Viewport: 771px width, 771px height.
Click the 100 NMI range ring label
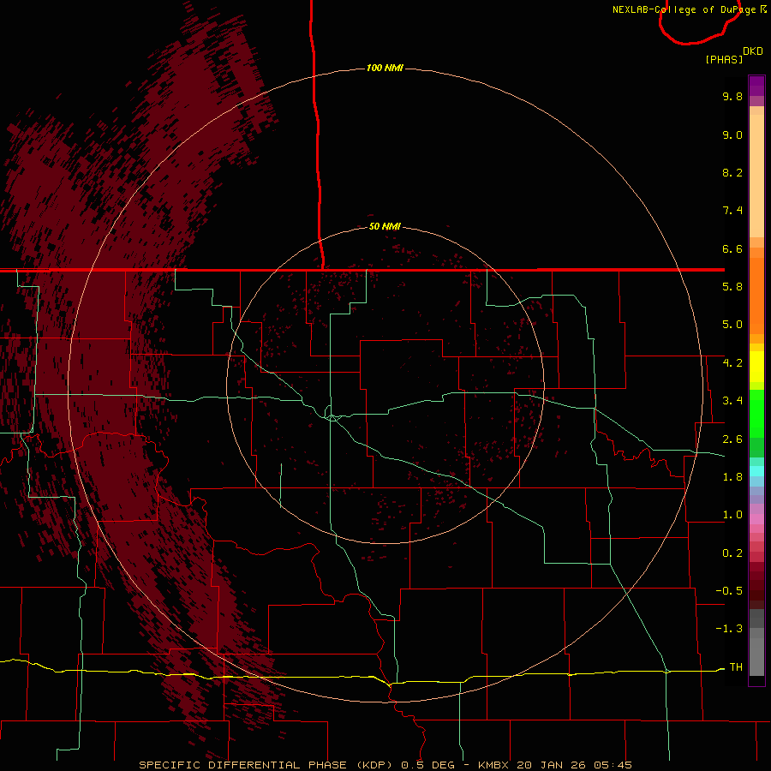tap(385, 68)
